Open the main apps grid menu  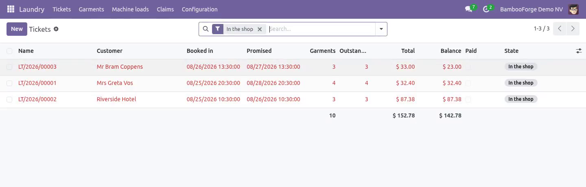coord(11,9)
